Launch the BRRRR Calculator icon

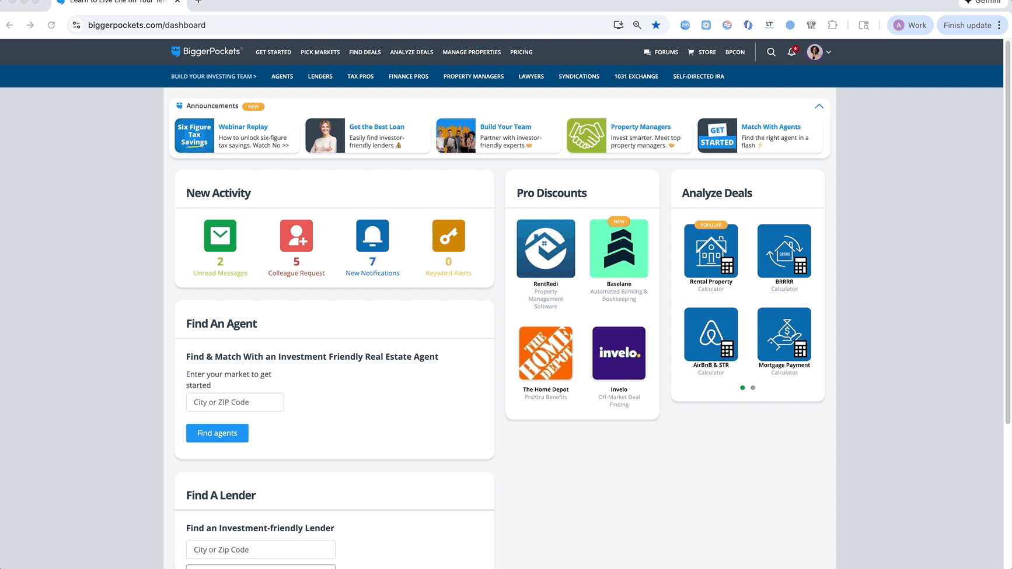[784, 251]
